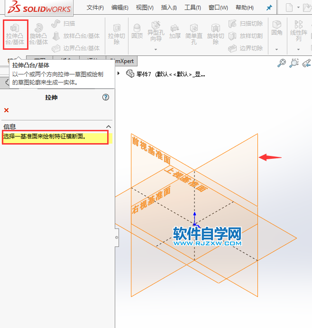
Task: Open the 插入(I) menu
Action: [169, 8]
